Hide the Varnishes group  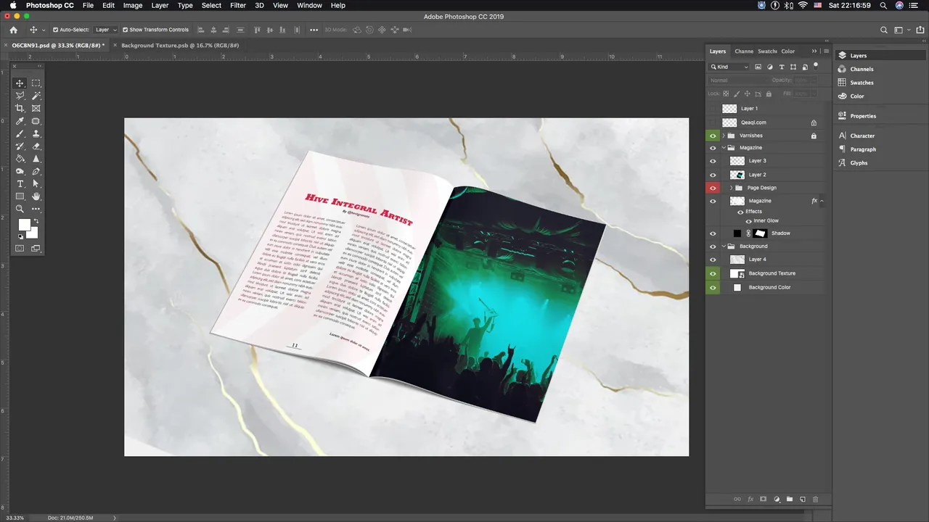click(713, 136)
